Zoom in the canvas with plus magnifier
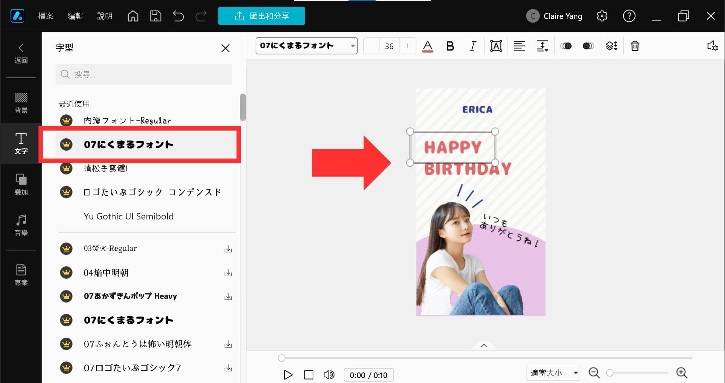725x383 pixels. pyautogui.click(x=682, y=373)
